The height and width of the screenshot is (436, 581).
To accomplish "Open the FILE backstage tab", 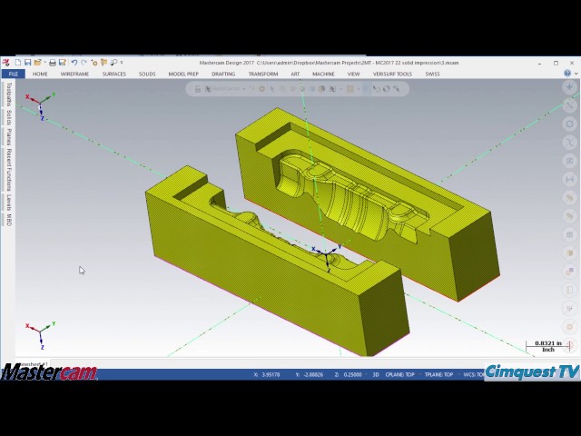I will pos(14,74).
